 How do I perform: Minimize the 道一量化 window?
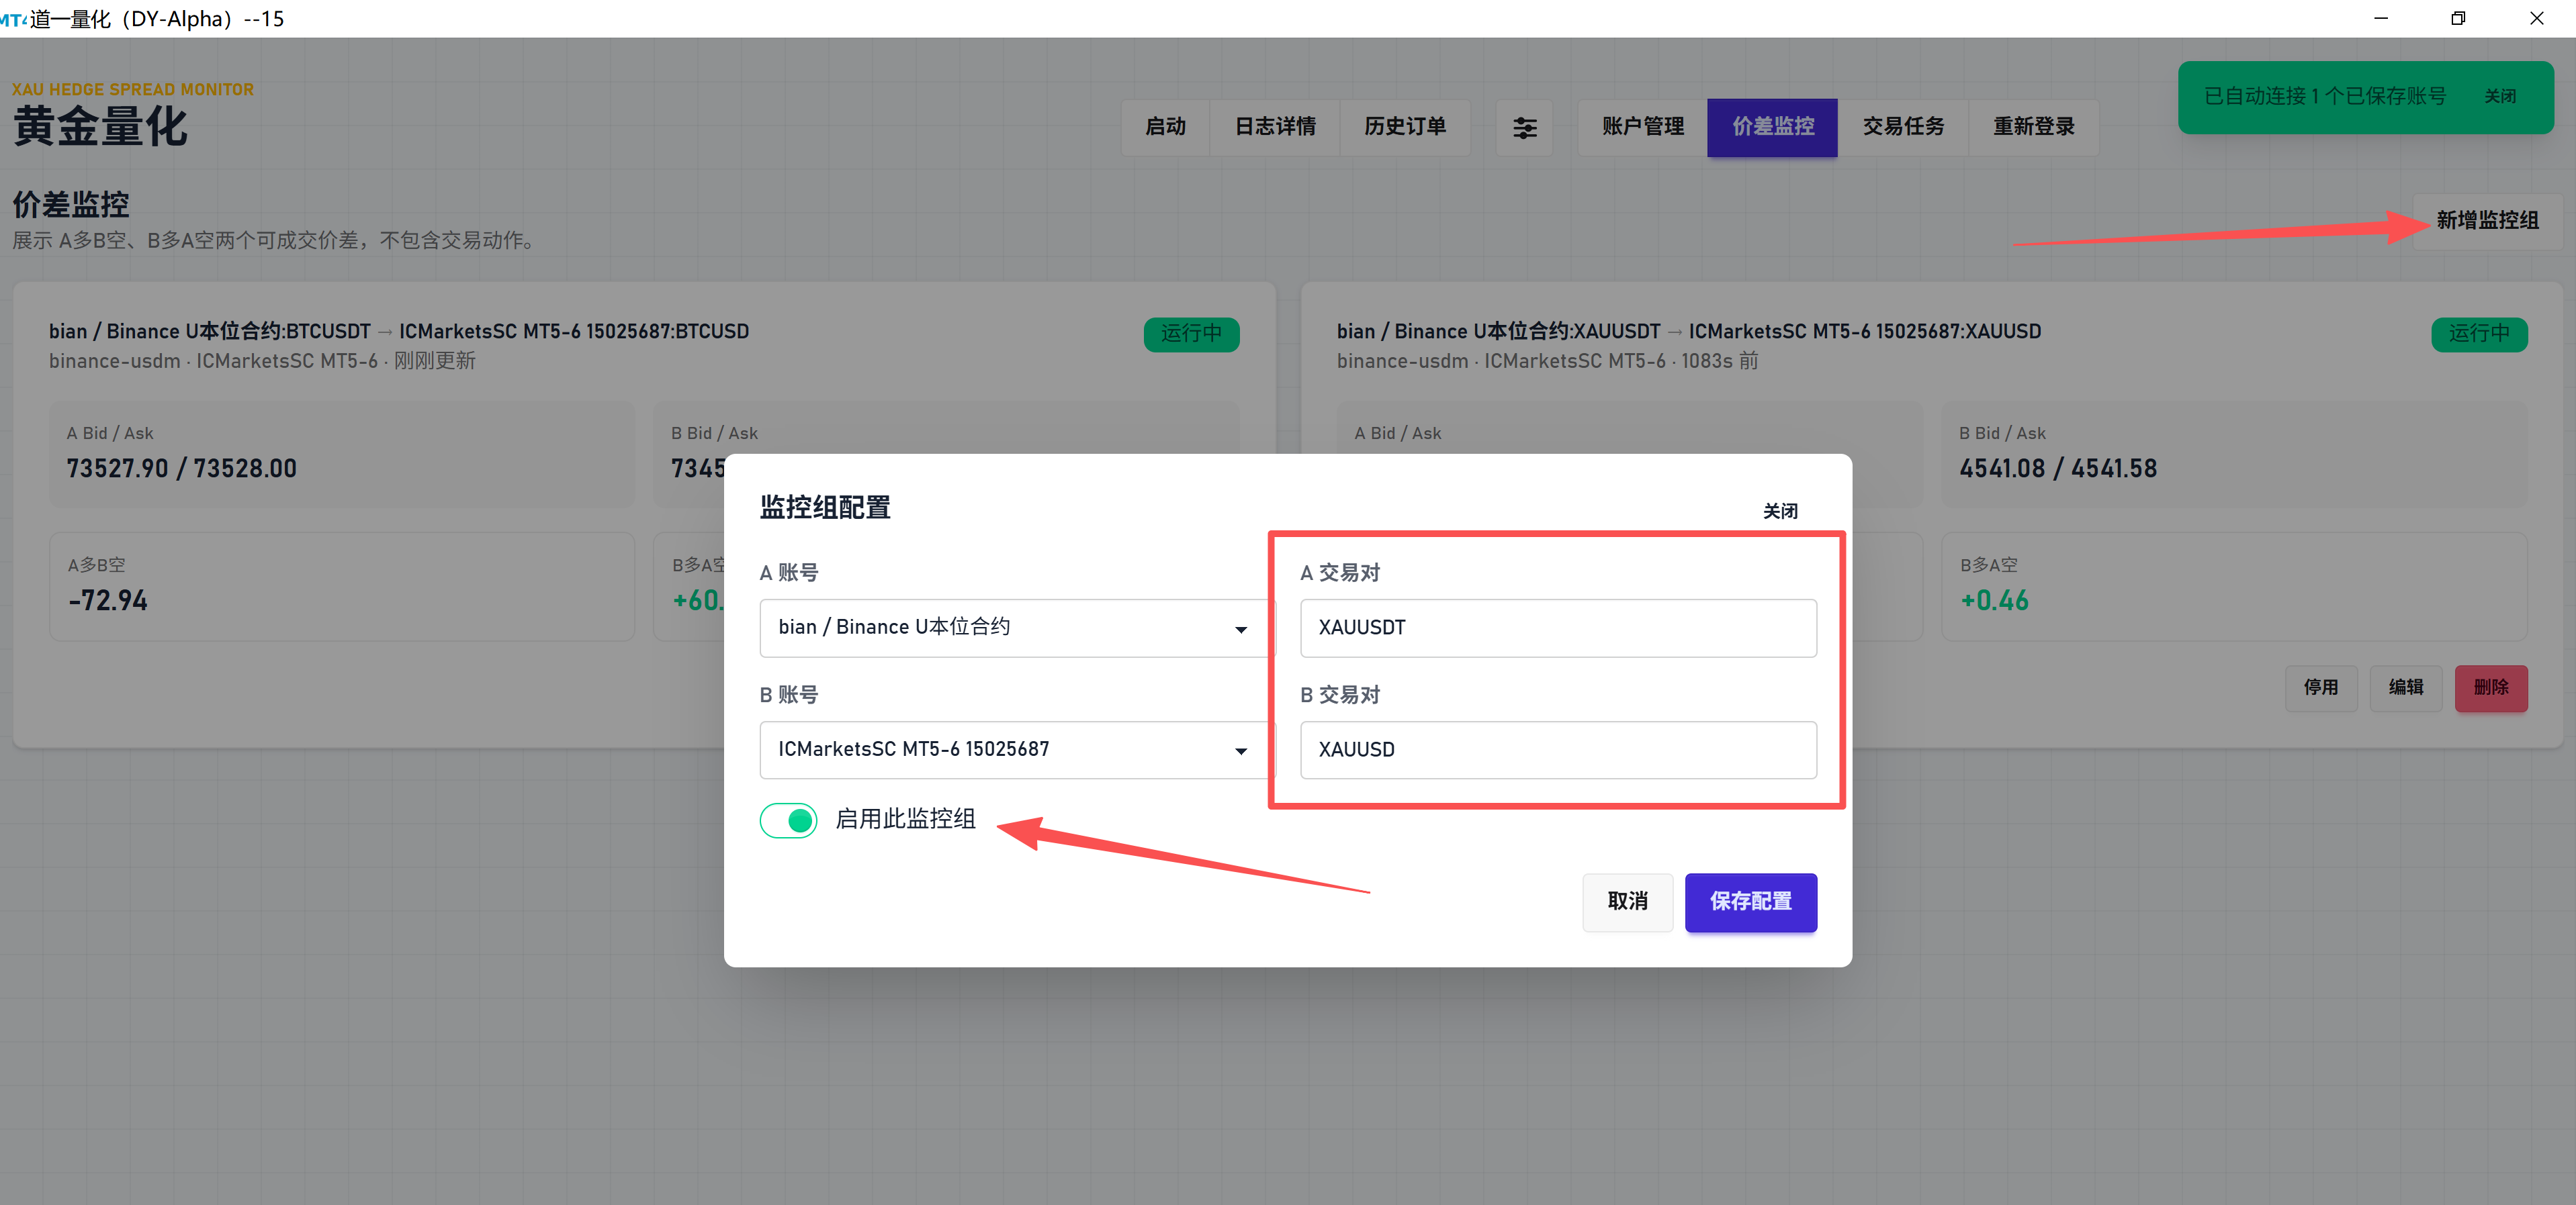coord(2381,18)
